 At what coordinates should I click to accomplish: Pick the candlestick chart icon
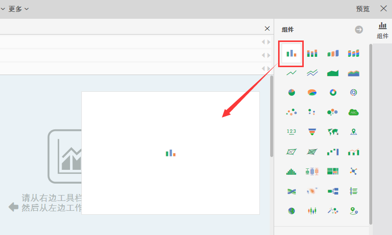pyautogui.click(x=312, y=211)
